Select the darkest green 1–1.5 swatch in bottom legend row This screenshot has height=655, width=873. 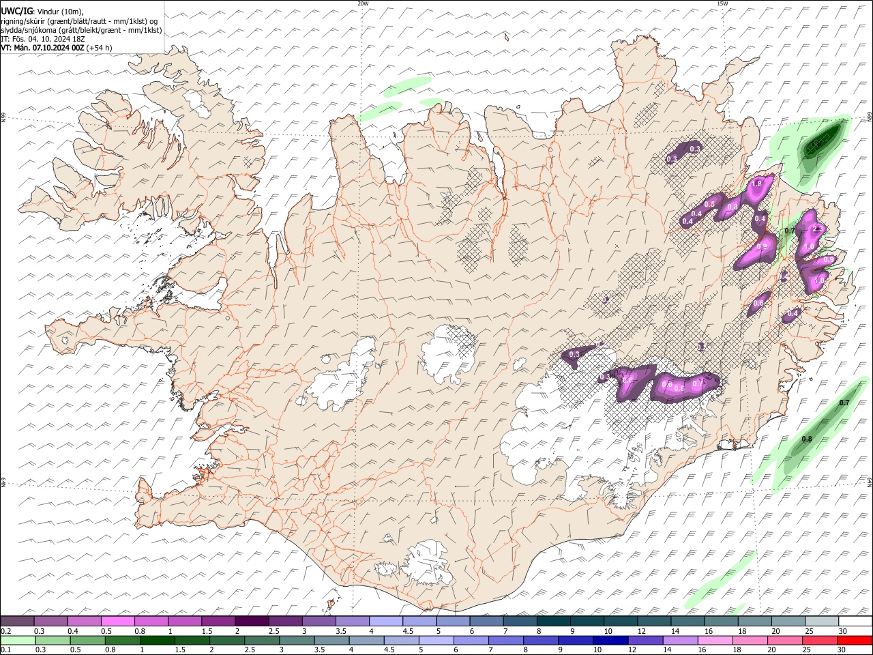(x=157, y=640)
